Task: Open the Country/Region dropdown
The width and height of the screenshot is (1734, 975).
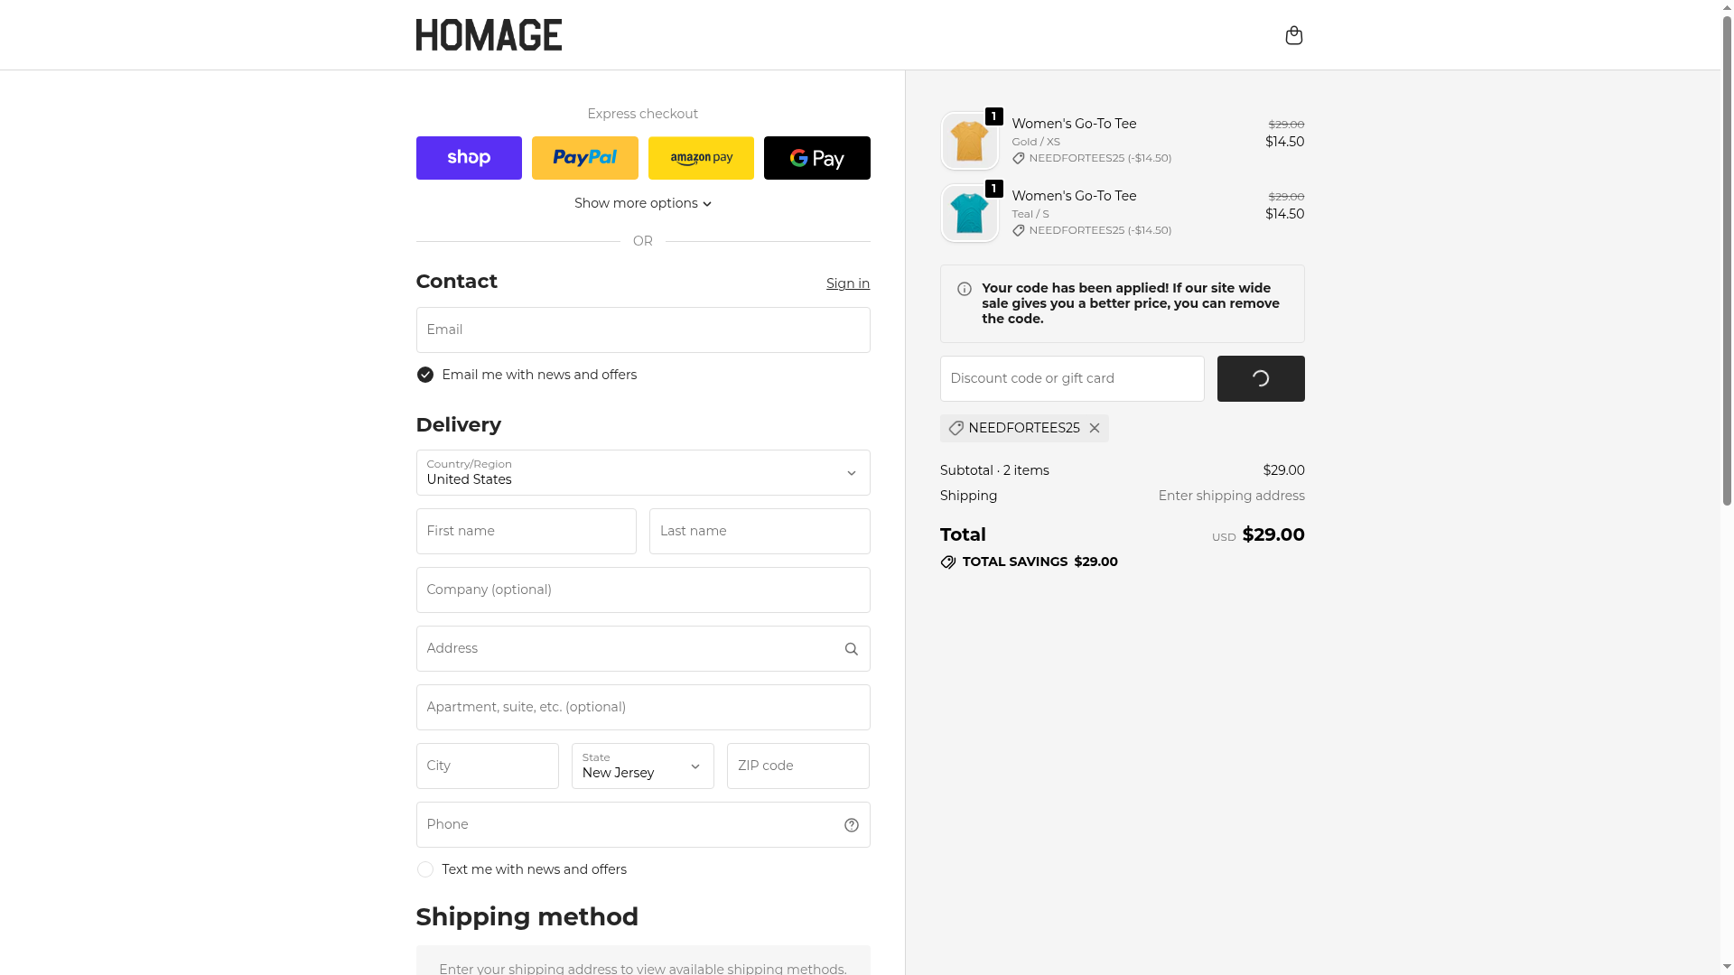Action: pyautogui.click(x=642, y=472)
